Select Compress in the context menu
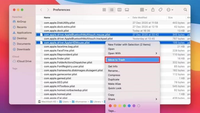The image size is (200, 113). tap(114, 75)
